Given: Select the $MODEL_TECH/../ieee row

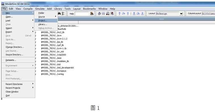Looking at the screenshot, I should coord(51,58).
